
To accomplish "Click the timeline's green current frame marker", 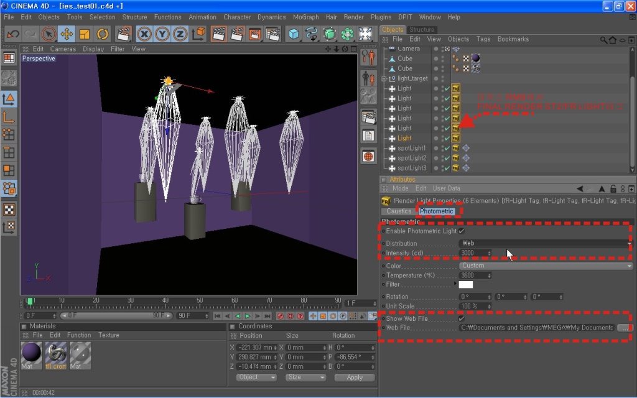I will pos(30,302).
